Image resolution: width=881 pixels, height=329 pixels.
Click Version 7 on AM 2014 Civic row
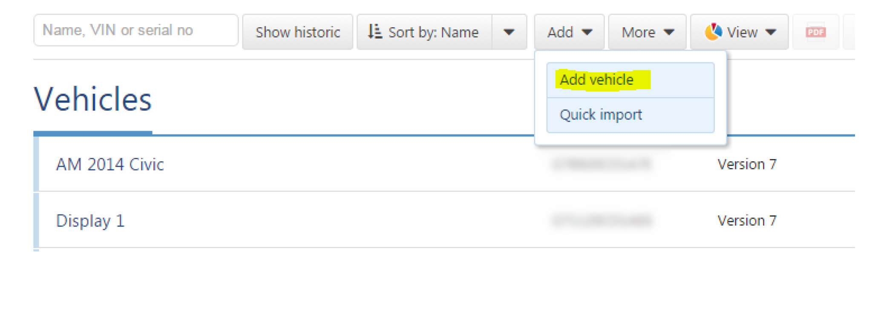747,164
